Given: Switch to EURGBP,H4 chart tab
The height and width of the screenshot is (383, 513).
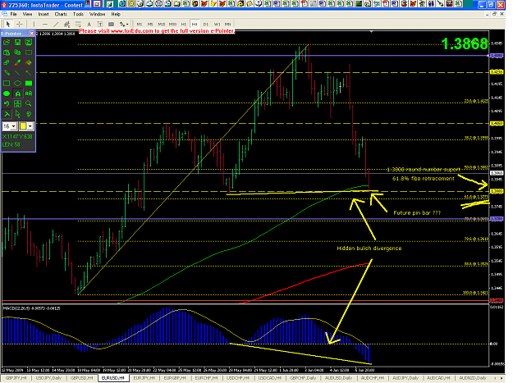Looking at the screenshot, I should click(176, 378).
